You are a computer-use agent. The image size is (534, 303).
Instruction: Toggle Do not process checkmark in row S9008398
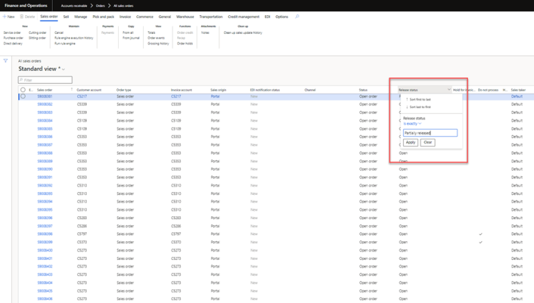coord(480,234)
